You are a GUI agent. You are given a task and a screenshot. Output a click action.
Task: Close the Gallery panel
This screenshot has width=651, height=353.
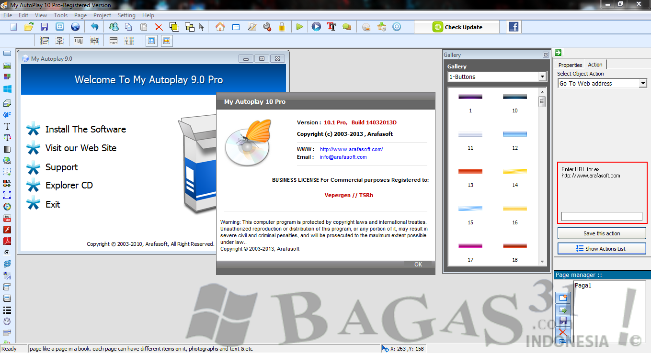tap(545, 55)
